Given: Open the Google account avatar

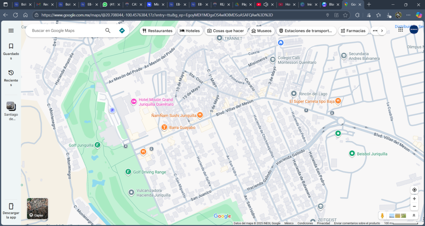Looking at the screenshot, I should (x=414, y=30).
